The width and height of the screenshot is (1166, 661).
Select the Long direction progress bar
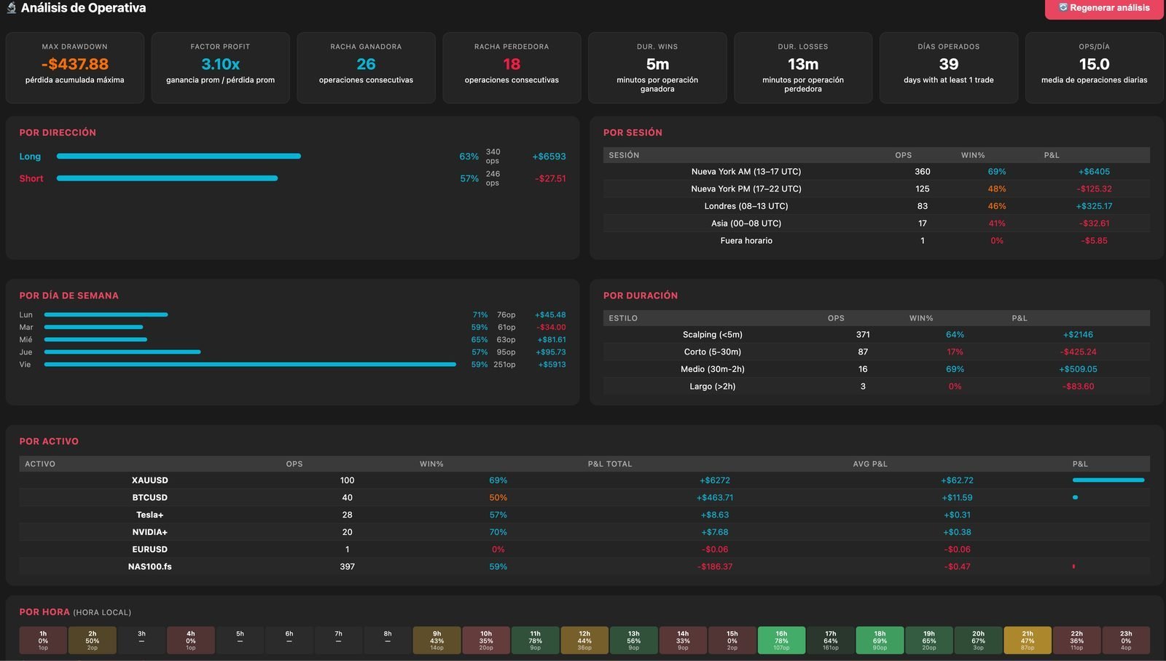click(179, 156)
